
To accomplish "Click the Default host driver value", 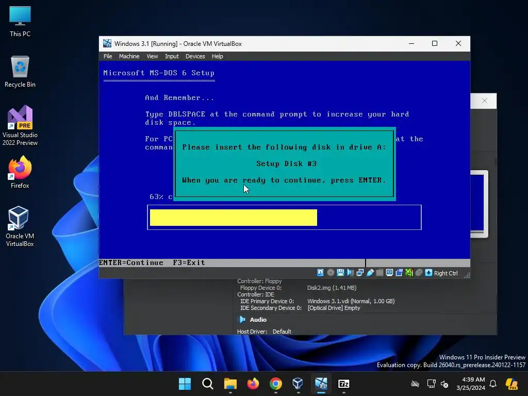I will (x=282, y=332).
